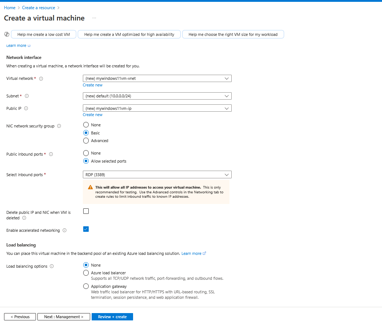This screenshot has height=327, width=382.
Task: Select None for Load balancing options
Action: (86, 265)
